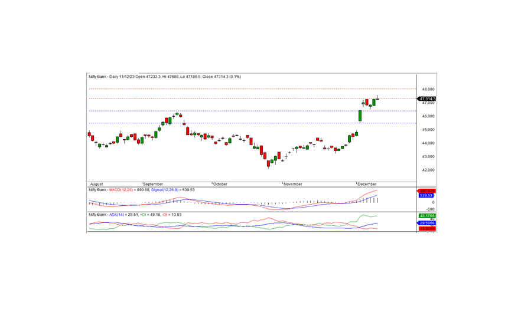
Task: Click the blue Signal(12,26,9) indicator label
Action: tap(165, 189)
